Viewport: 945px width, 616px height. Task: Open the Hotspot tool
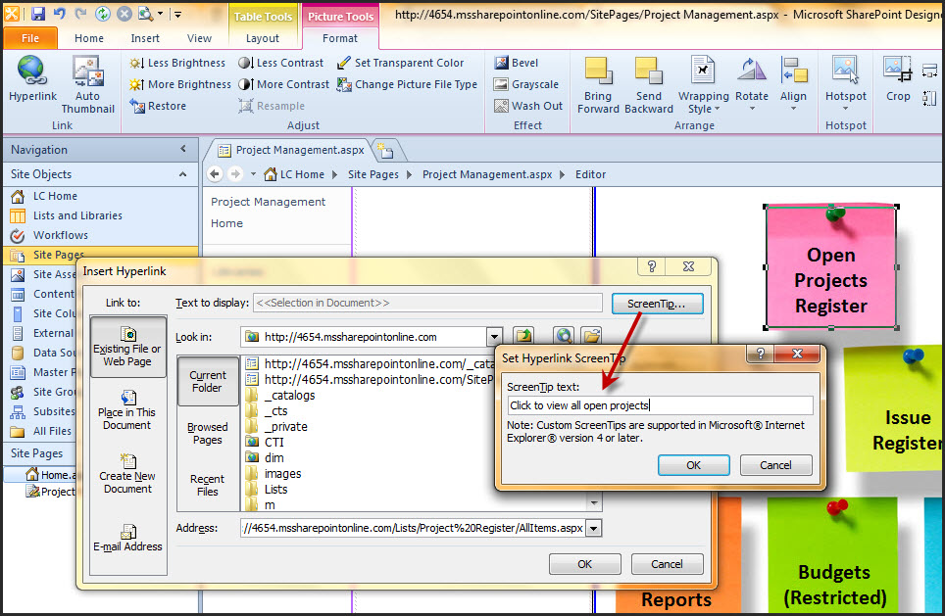point(845,80)
